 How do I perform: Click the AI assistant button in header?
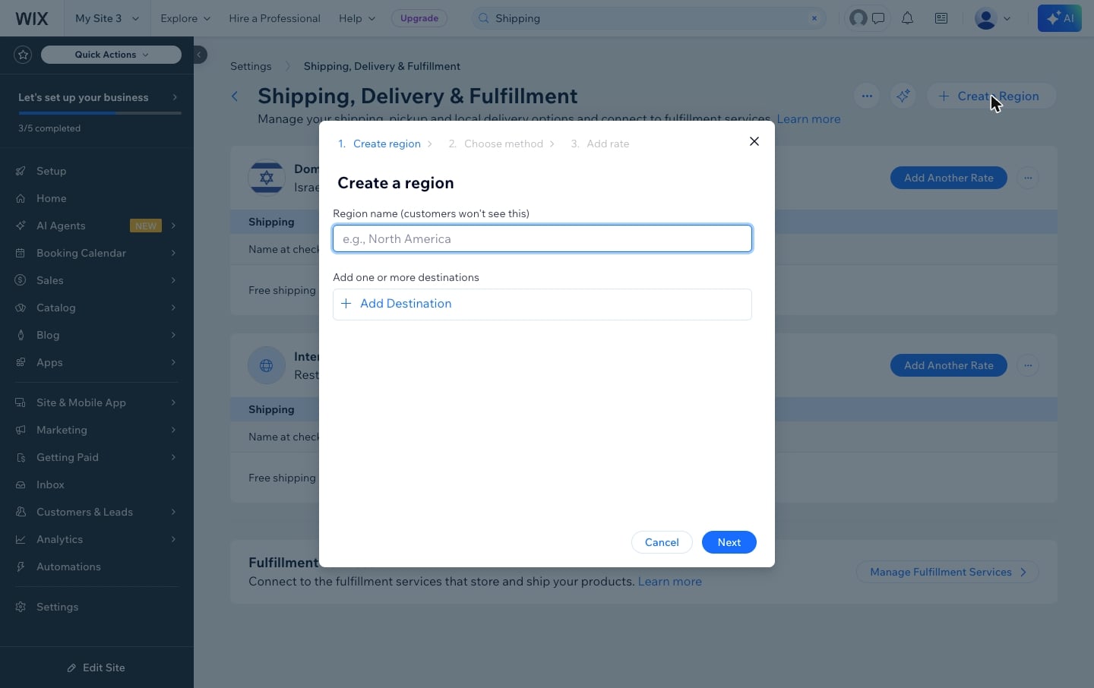[1059, 18]
